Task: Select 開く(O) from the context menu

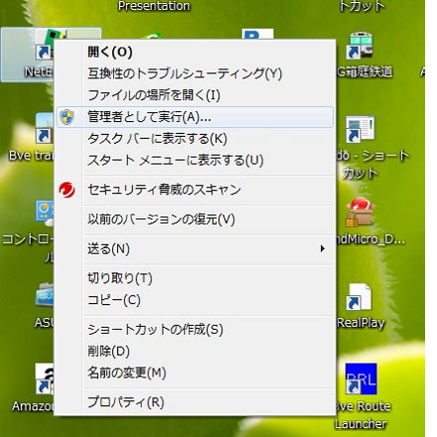Action: (195, 52)
